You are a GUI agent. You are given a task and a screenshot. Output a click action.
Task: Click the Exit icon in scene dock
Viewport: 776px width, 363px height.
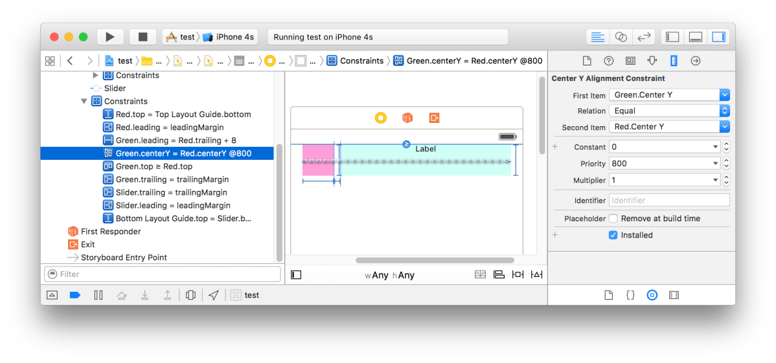(x=434, y=118)
